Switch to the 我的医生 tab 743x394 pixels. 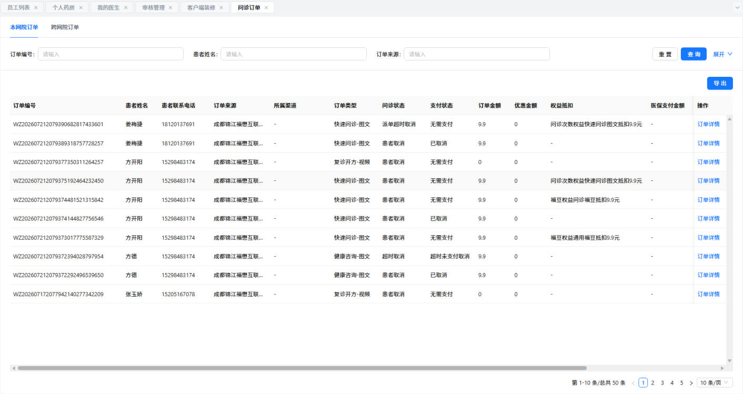click(x=108, y=8)
